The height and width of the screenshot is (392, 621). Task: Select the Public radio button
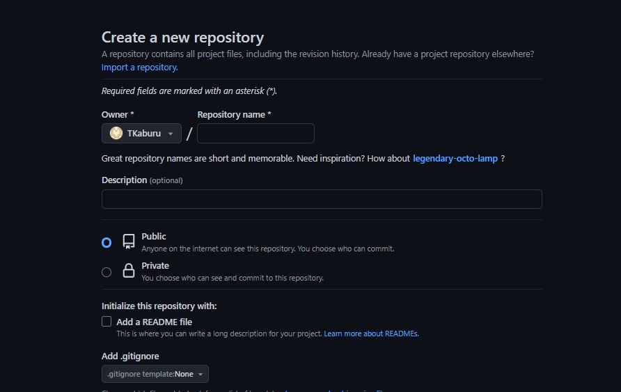coord(107,242)
